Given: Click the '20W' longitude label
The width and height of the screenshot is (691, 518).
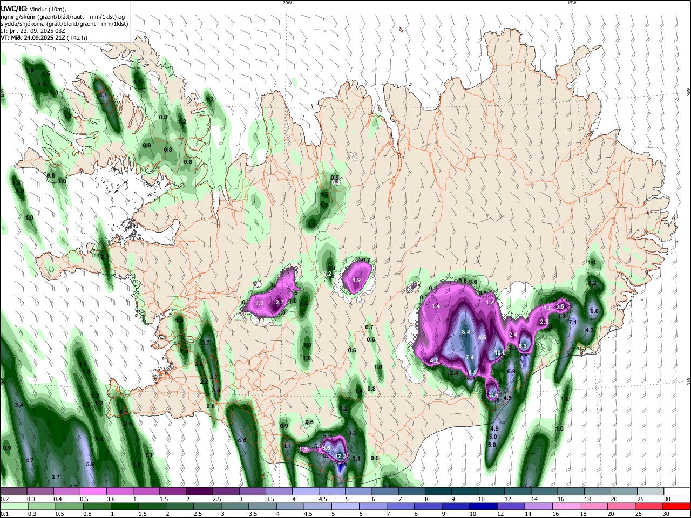Looking at the screenshot, I should 287,3.
